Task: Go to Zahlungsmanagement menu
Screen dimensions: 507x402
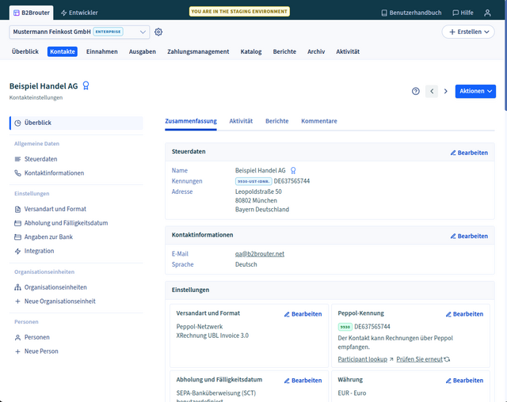Action: click(x=198, y=51)
